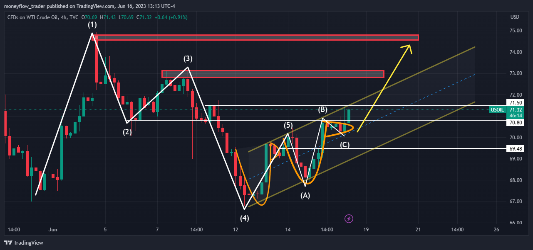533x250 pixels.
Task: Click the TradingView logo at bottom left
Action: 24,243
